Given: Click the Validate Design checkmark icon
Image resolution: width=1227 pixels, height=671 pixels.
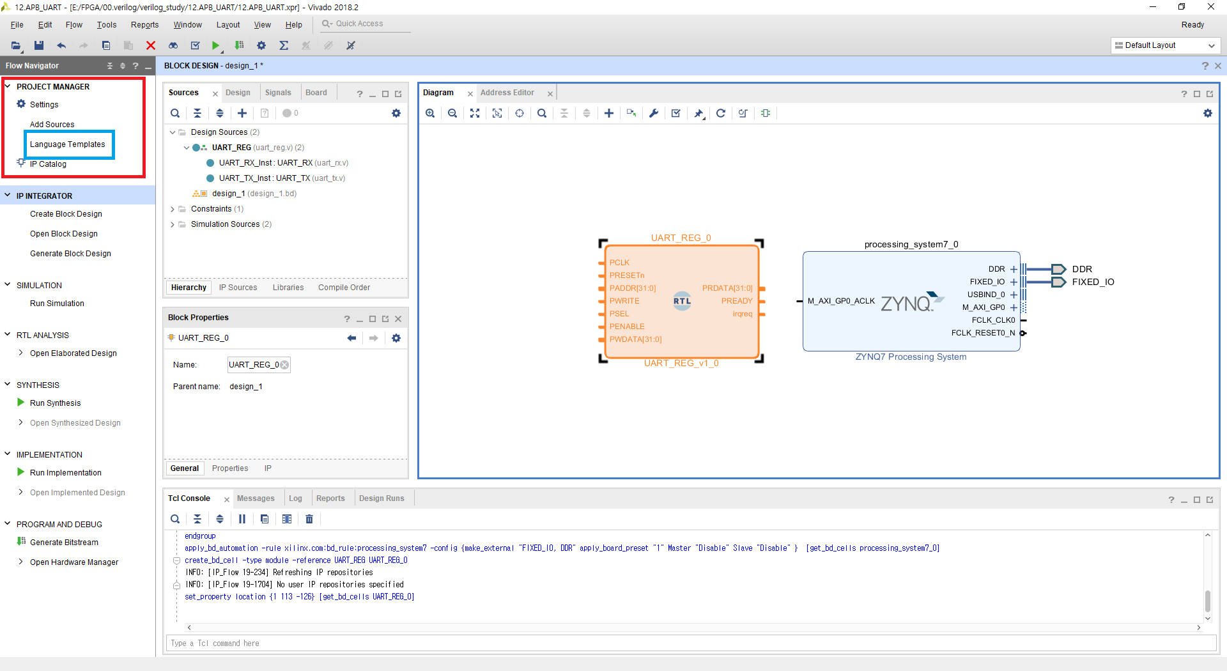Looking at the screenshot, I should [676, 113].
